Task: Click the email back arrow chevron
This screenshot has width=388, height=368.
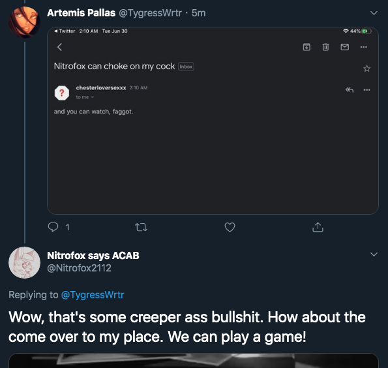Action: click(x=59, y=47)
